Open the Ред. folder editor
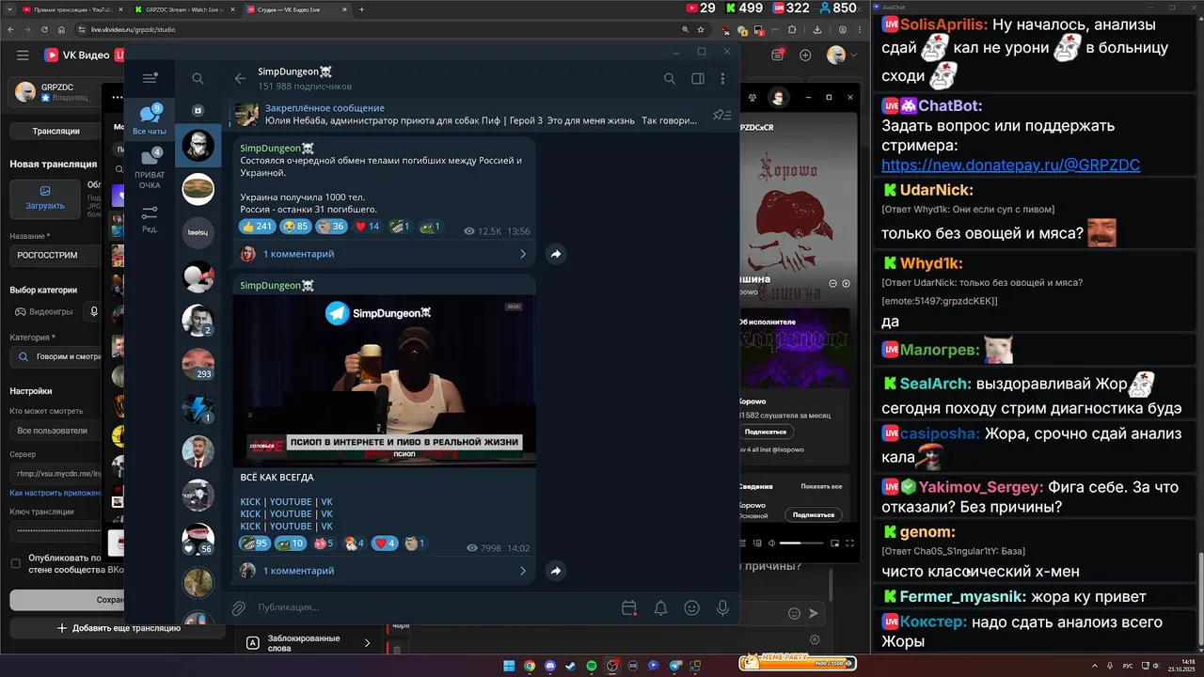The image size is (1204, 677). click(x=150, y=219)
